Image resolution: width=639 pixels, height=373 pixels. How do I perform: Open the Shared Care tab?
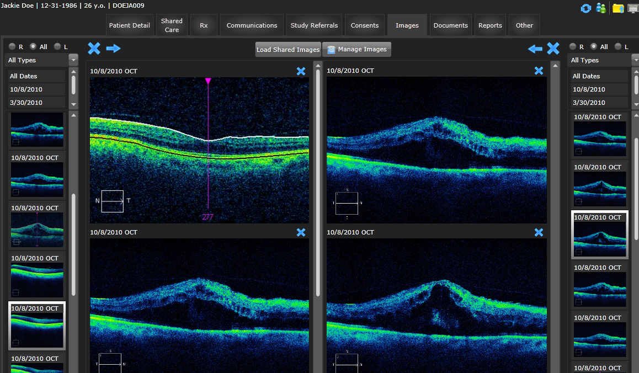click(x=172, y=25)
